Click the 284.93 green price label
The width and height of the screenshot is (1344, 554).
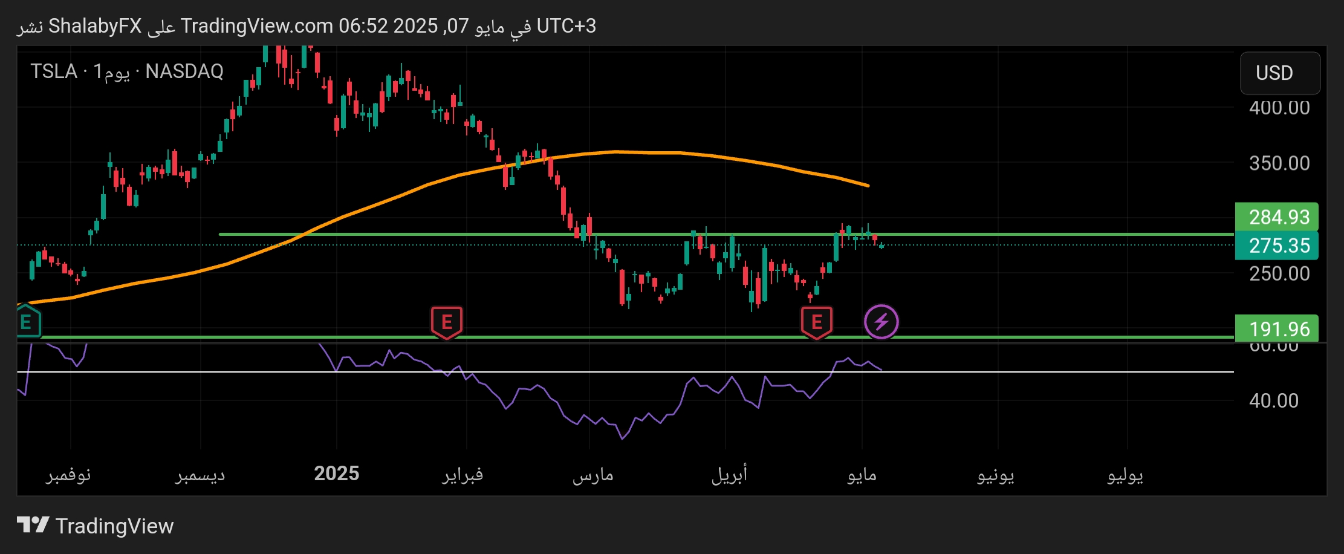click(1276, 217)
